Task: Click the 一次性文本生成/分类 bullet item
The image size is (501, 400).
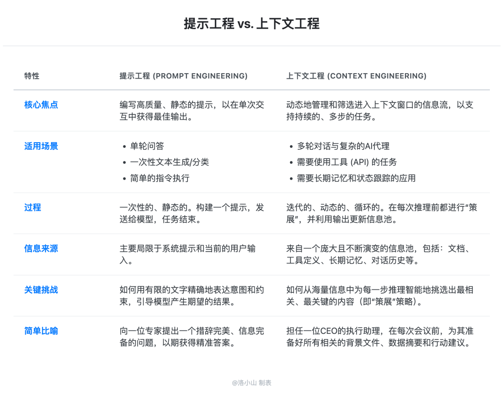Action: (x=169, y=162)
